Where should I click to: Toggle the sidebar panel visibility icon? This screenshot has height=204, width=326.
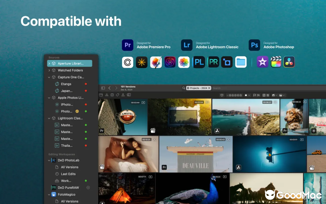103,88
